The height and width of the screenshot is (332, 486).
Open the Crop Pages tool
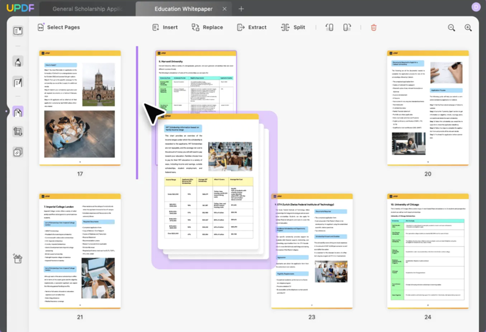coord(18,132)
